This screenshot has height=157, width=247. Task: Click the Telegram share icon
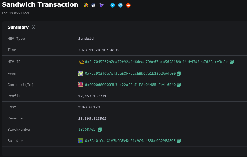pos(120,5)
